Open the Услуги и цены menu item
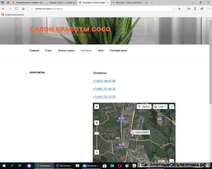This screenshot has width=212, height=169. 66,51
